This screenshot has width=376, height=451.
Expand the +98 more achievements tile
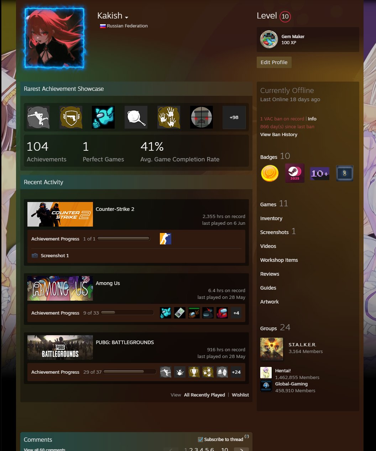click(234, 117)
